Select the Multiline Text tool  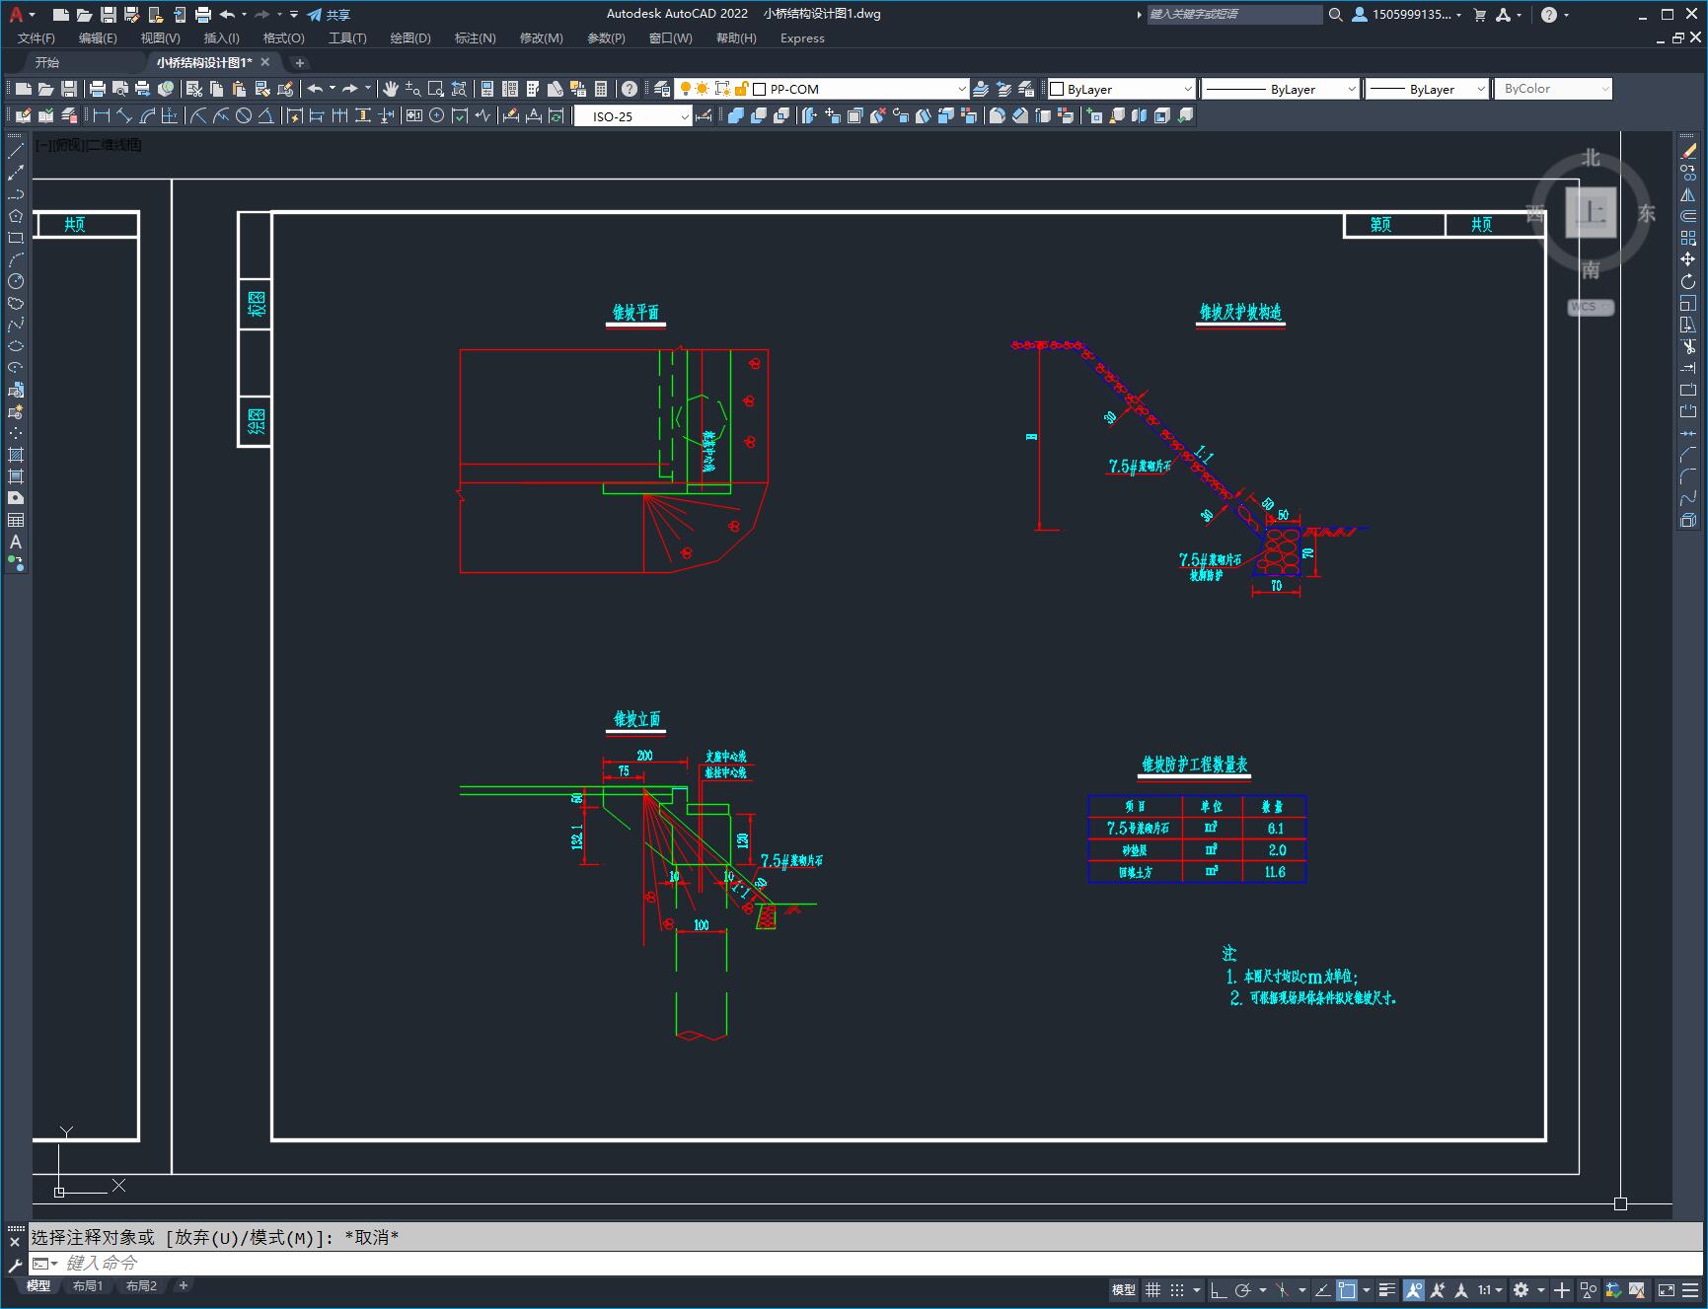point(16,542)
